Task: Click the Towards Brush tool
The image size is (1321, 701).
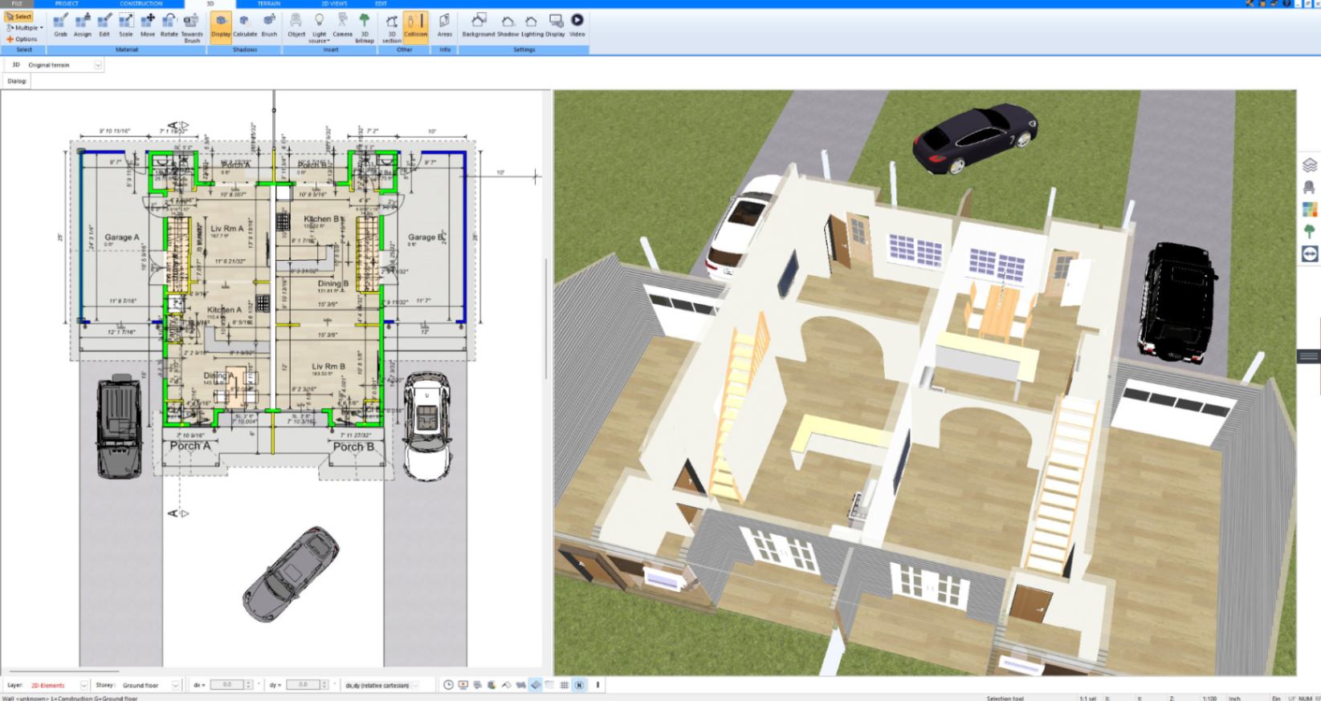Action: point(192,27)
